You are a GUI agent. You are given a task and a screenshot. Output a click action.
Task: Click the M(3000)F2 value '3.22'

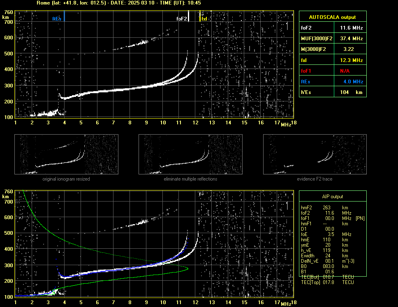point(349,49)
